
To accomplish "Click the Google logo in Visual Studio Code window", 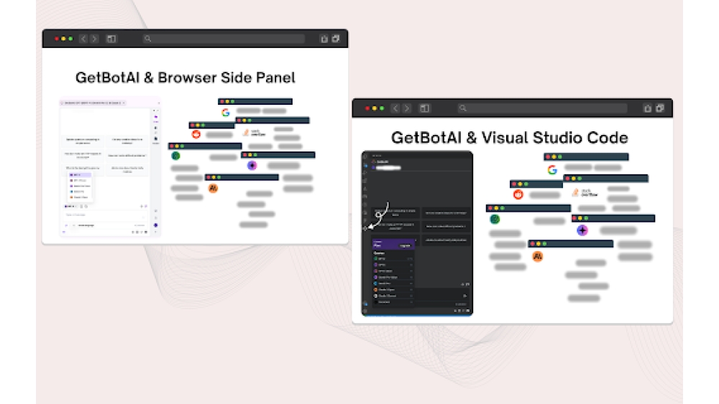I will (x=552, y=170).
